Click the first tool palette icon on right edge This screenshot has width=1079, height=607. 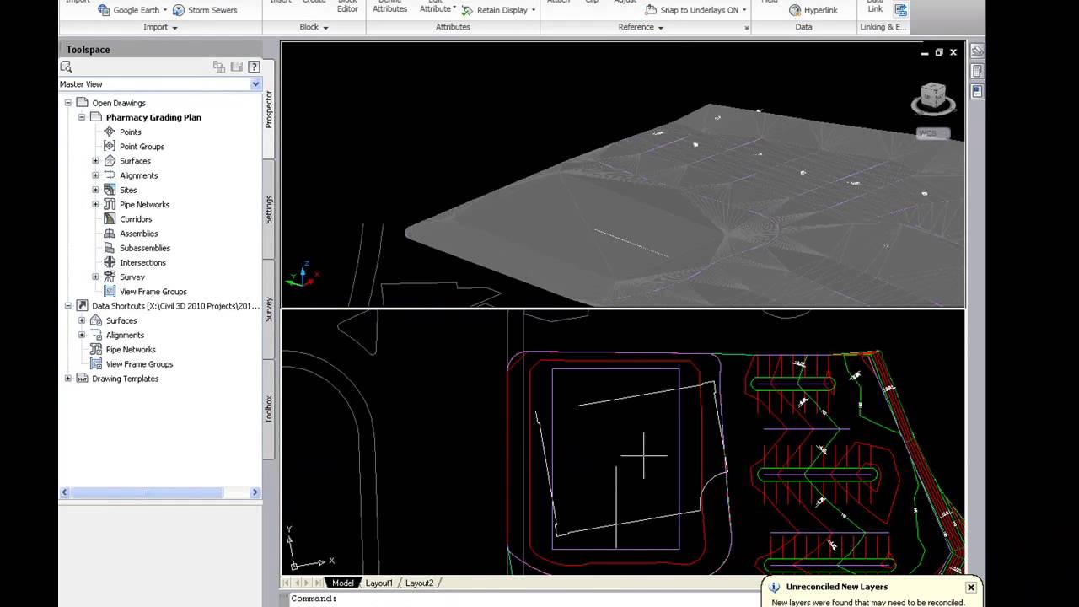tap(977, 51)
